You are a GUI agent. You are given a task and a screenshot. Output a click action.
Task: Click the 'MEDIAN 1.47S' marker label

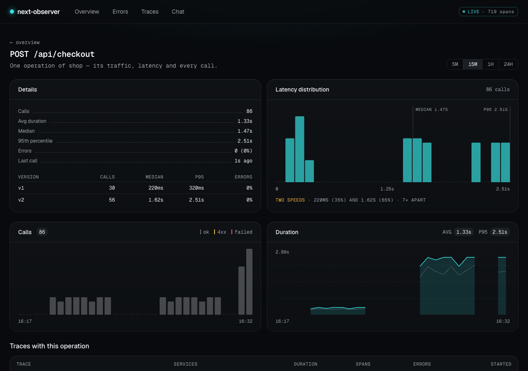431,110
